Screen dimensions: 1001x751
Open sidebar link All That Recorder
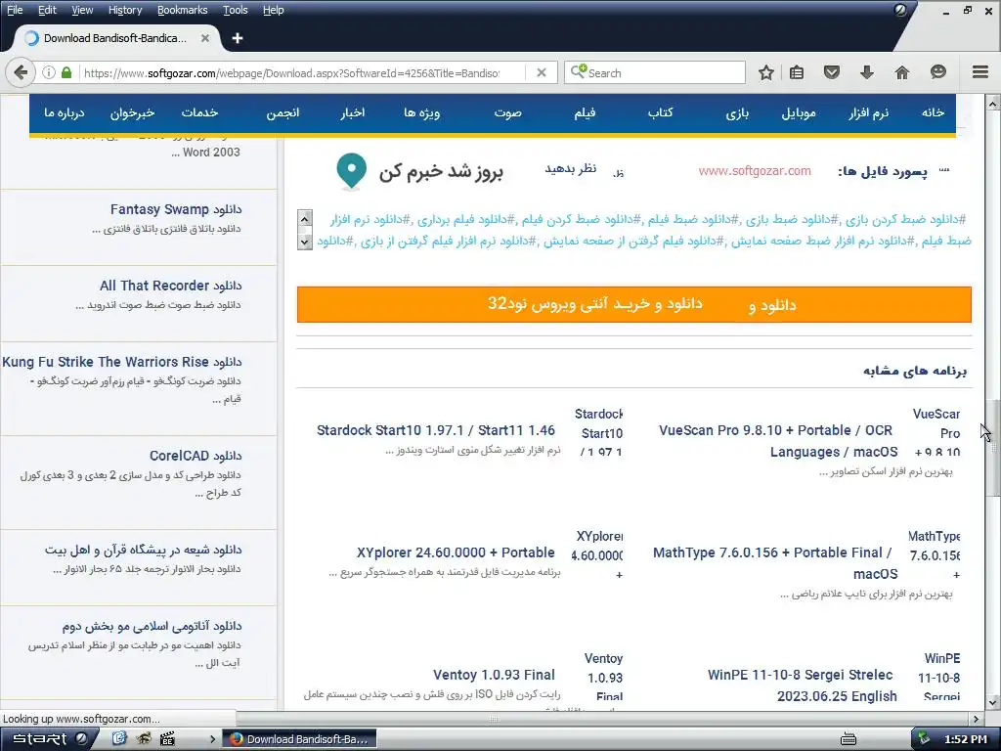click(x=170, y=286)
